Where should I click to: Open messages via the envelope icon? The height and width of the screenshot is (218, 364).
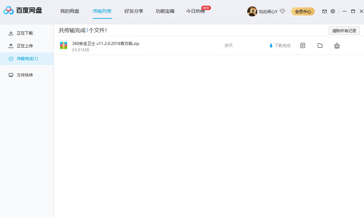[324, 11]
